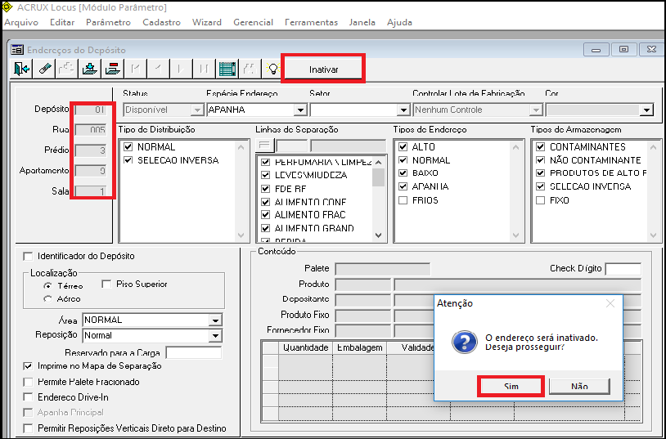Open the Cadastro menu
The width and height of the screenshot is (666, 439).
[x=161, y=23]
